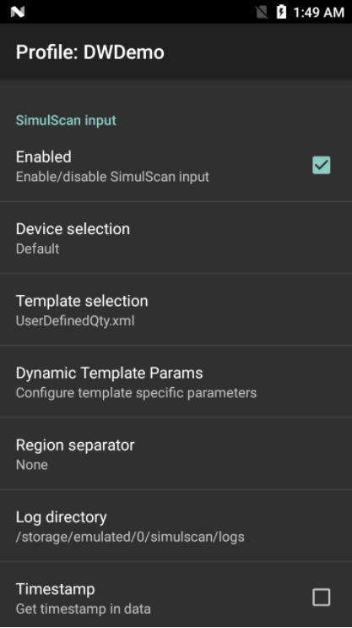
Task: Open Dynamic Template Params
Action: [176, 382]
